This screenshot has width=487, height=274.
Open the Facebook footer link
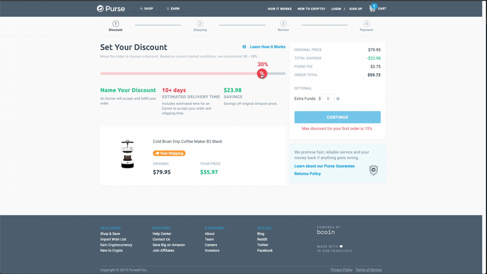pyautogui.click(x=265, y=251)
